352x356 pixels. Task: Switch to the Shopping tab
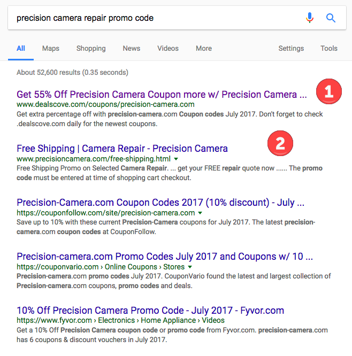click(91, 48)
